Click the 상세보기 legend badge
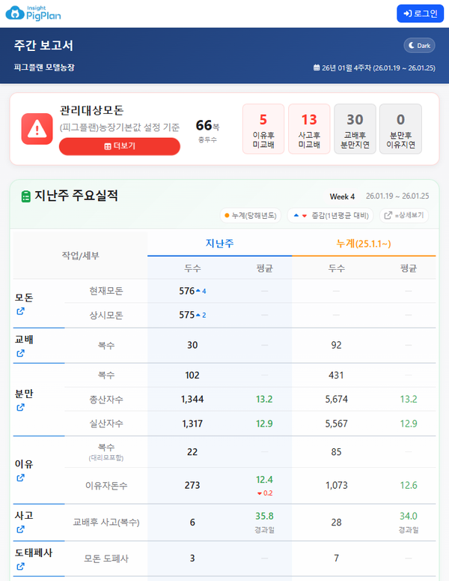Viewport: 449px width, 581px height. [406, 215]
